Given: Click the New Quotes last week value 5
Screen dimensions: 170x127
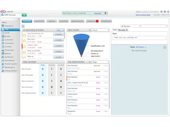Looking at the screenshot, I should tap(61, 69).
